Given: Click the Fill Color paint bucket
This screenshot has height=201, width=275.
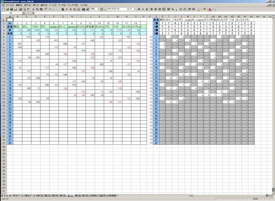Looking at the screenshot, I should pyautogui.click(x=203, y=9).
